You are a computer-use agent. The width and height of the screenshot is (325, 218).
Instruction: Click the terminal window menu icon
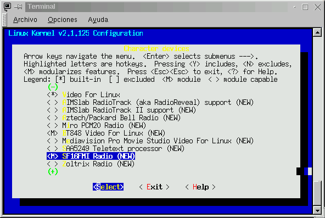(7, 7)
